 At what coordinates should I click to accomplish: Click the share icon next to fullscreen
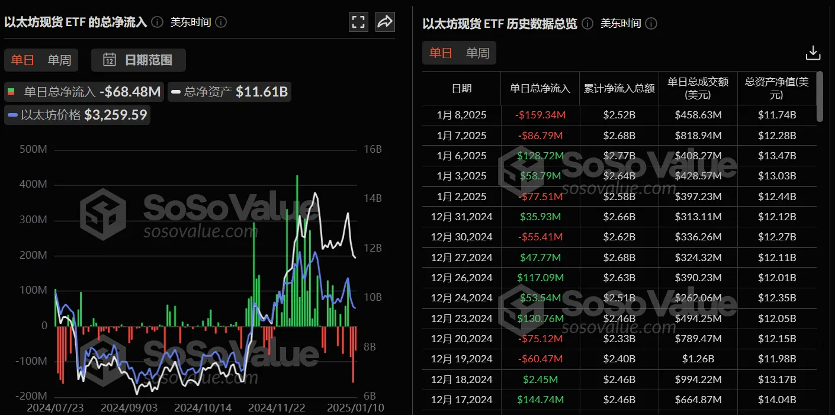click(384, 21)
